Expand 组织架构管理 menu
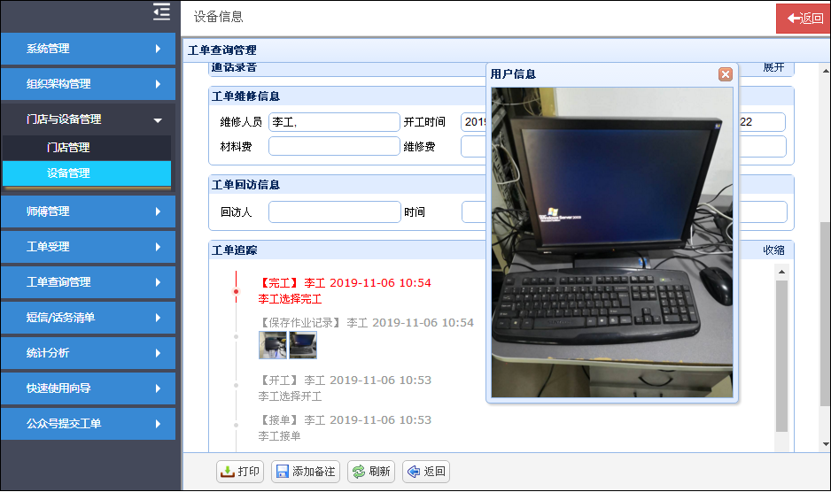Image resolution: width=831 pixels, height=492 pixels. click(x=89, y=84)
